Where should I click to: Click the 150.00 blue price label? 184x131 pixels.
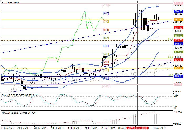pos(178,44)
